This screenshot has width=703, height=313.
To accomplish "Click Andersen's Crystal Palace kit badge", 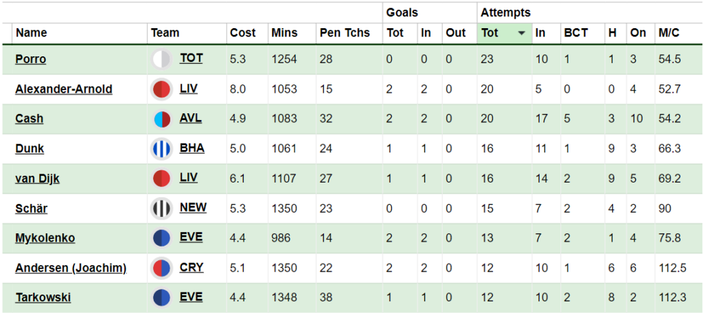I will (x=161, y=268).
